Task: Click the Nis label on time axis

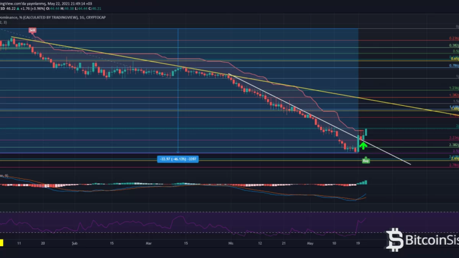Action: (x=231, y=243)
